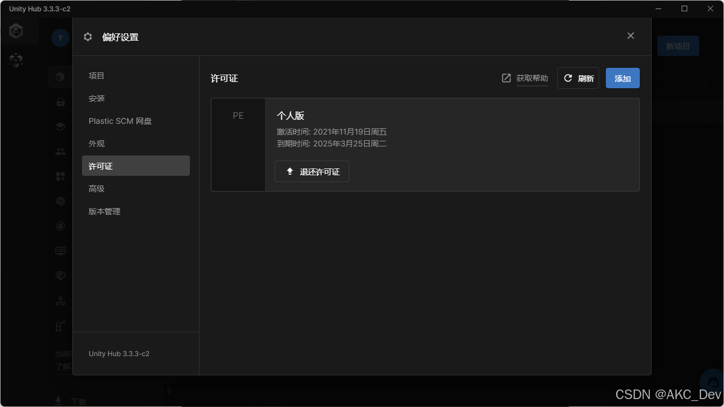Viewport: 724px width, 407px height.
Task: Click the hexagon icon in Hub sidebar
Action: coord(60,201)
